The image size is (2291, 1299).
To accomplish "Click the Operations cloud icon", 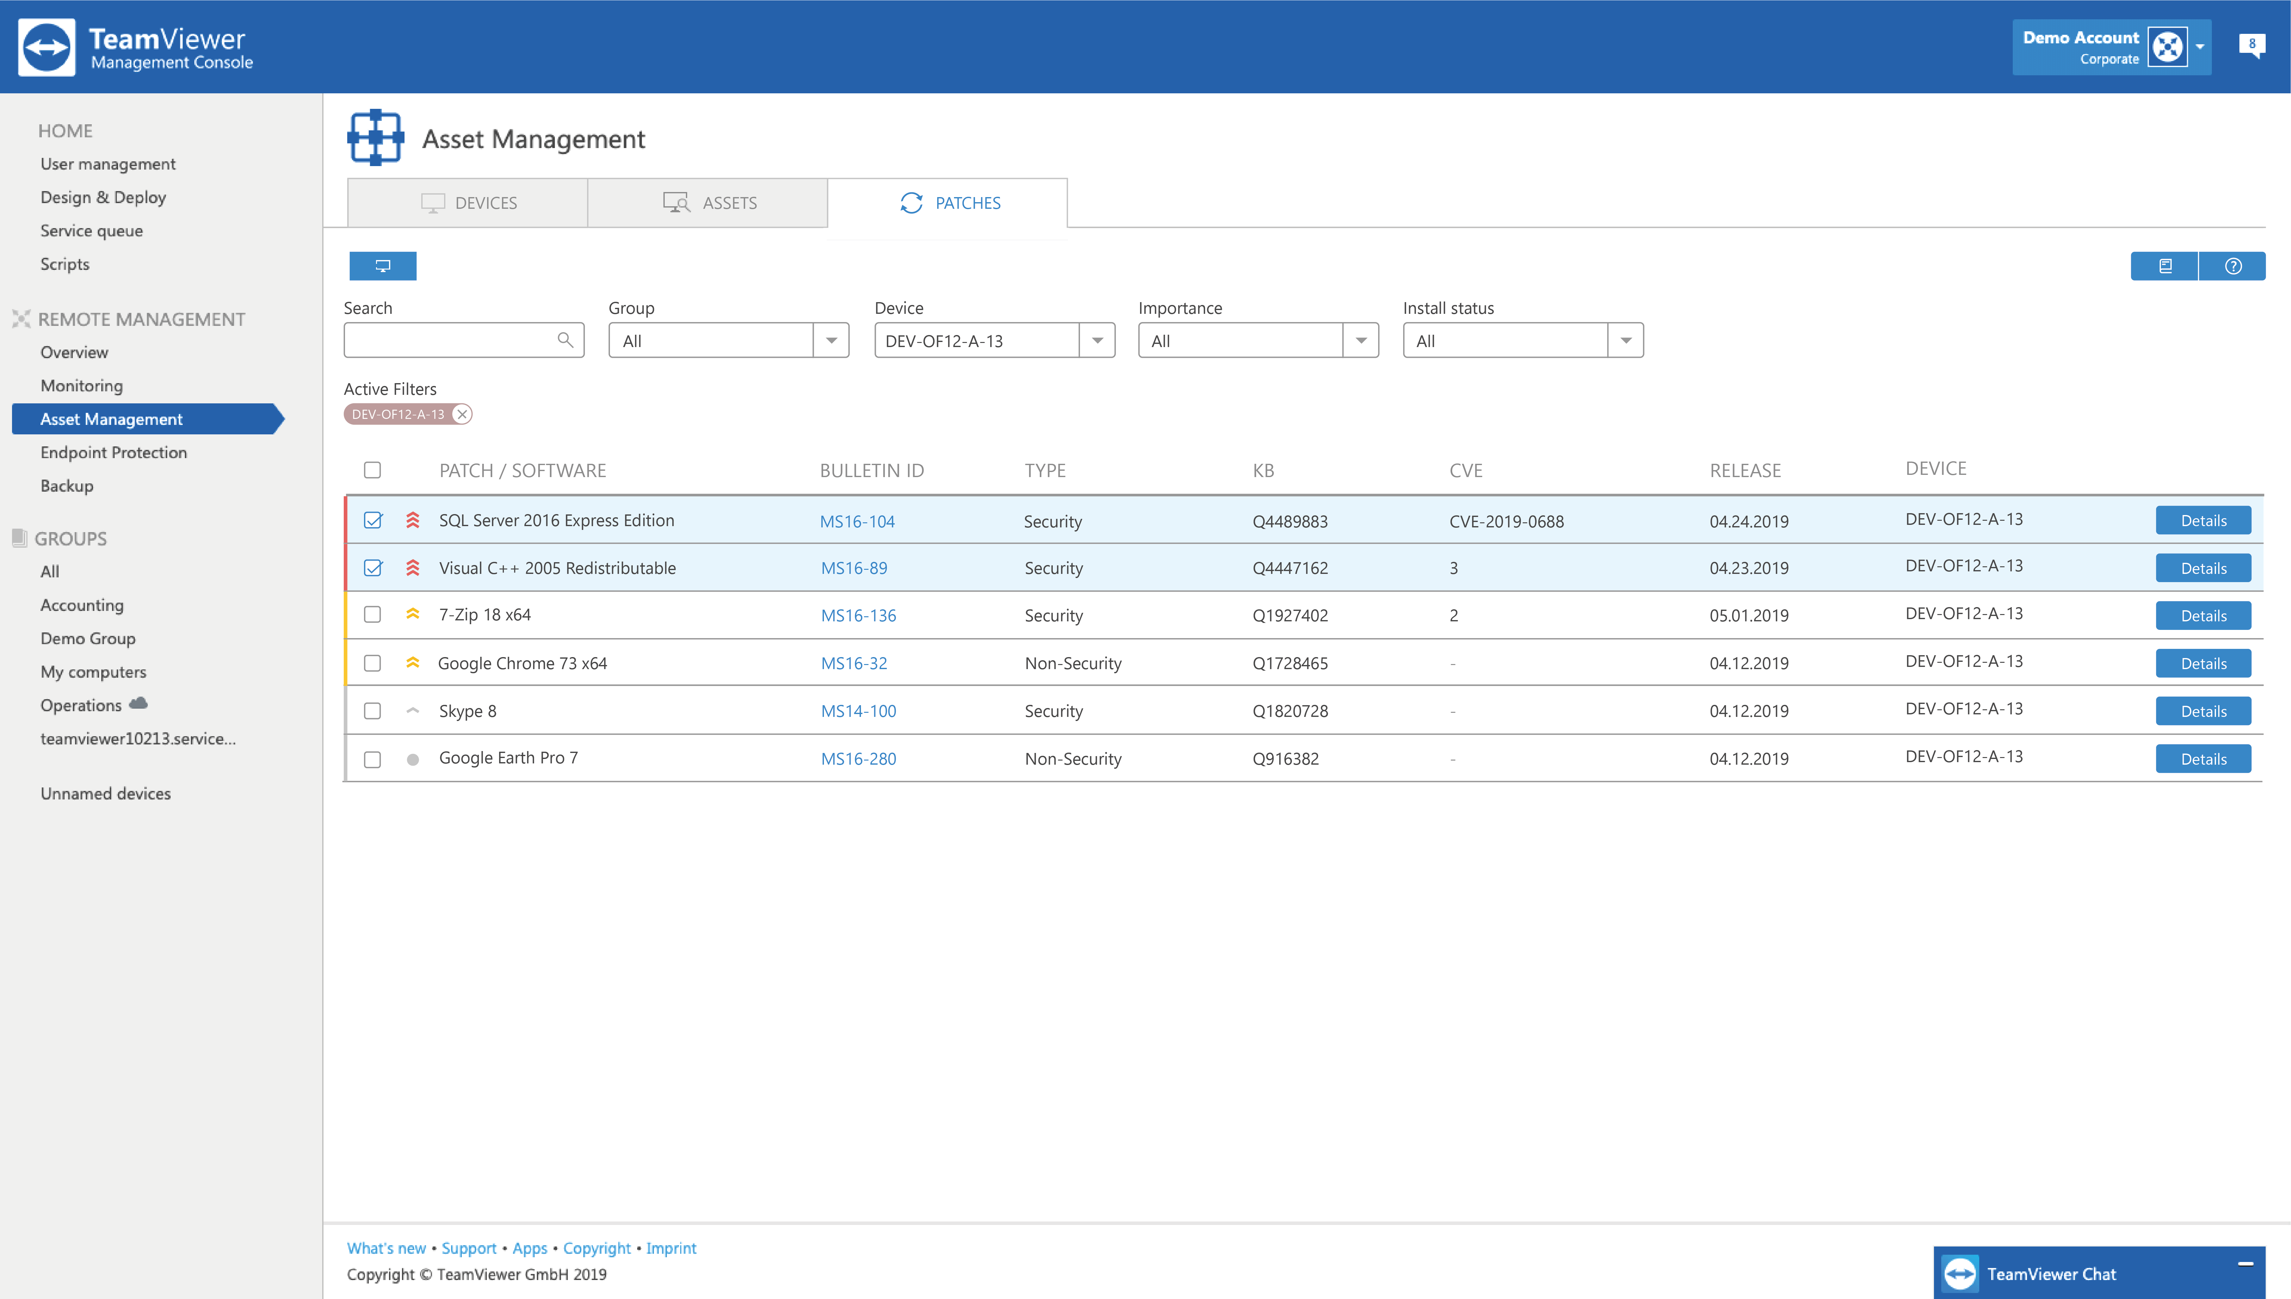I will point(138,704).
